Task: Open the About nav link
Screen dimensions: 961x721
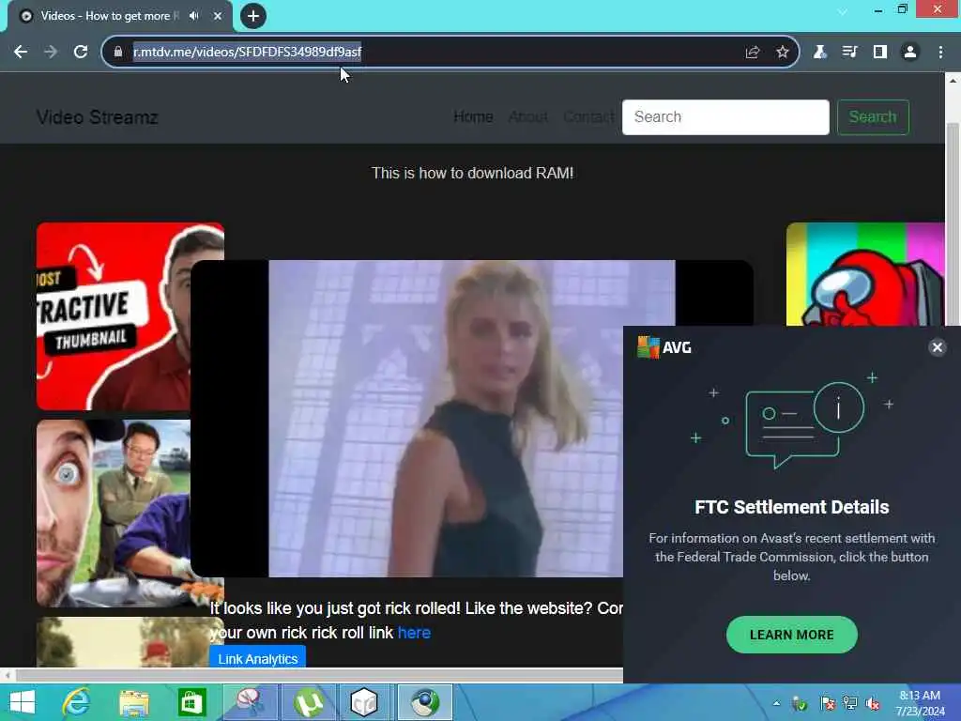Action: point(527,116)
